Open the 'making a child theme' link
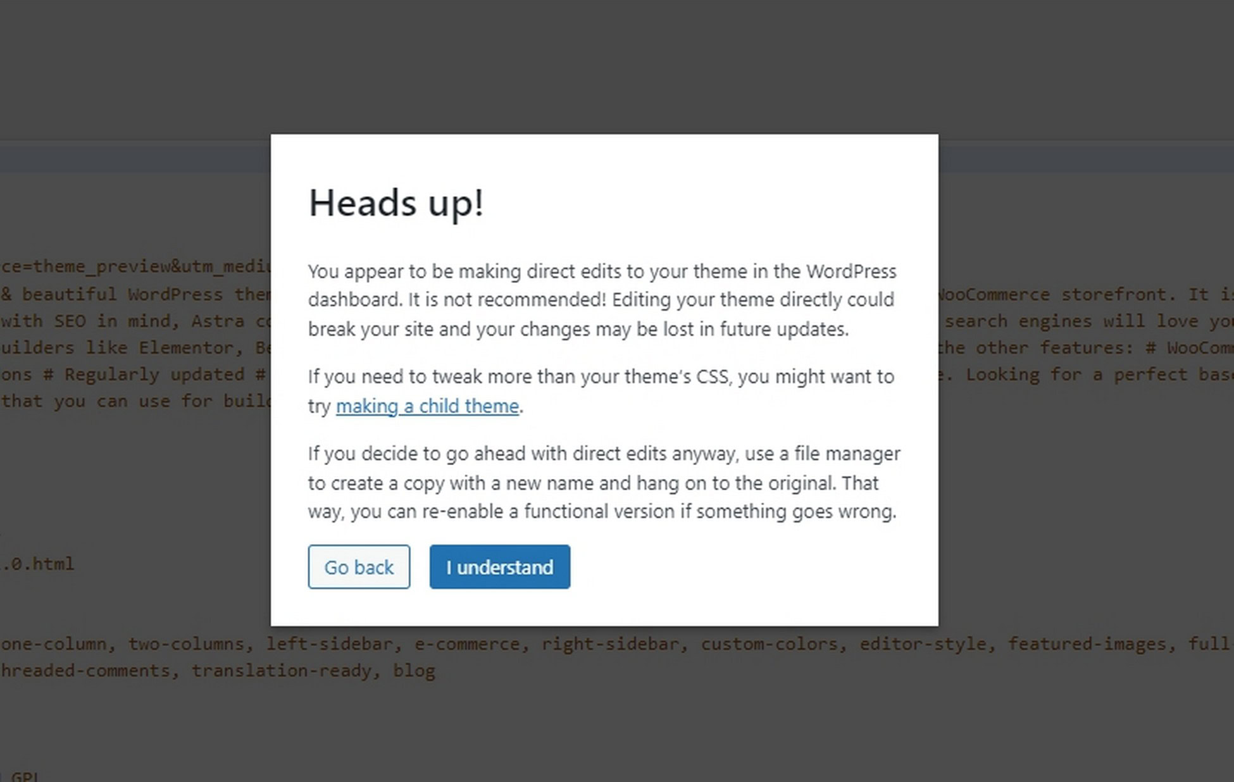The width and height of the screenshot is (1234, 782). (427, 406)
